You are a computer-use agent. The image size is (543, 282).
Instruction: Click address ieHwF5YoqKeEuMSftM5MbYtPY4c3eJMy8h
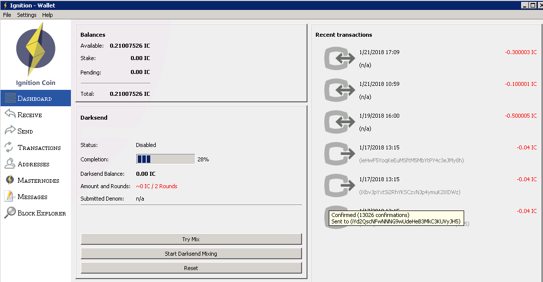click(x=412, y=160)
